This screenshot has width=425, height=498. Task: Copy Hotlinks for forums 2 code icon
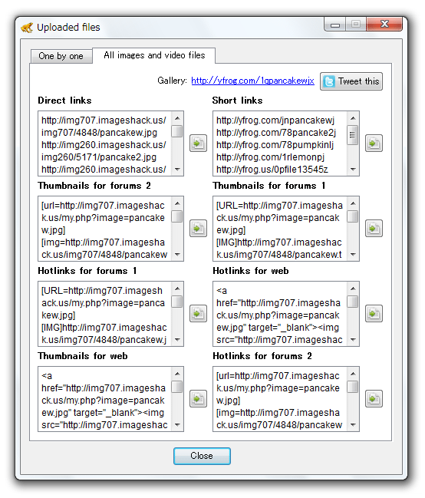tap(374, 398)
